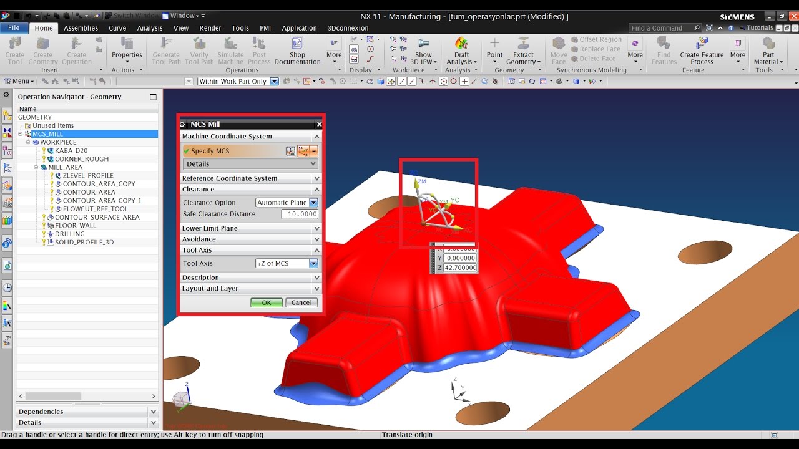Image resolution: width=799 pixels, height=449 pixels.
Task: Click the Create Operation ribbon icon
Action: tap(77, 44)
